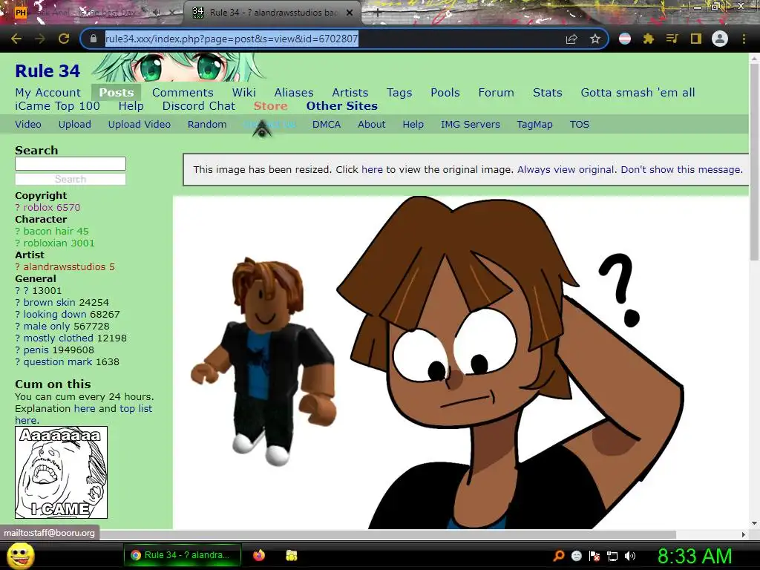Click the round chat tray icon

pyautogui.click(x=576, y=555)
